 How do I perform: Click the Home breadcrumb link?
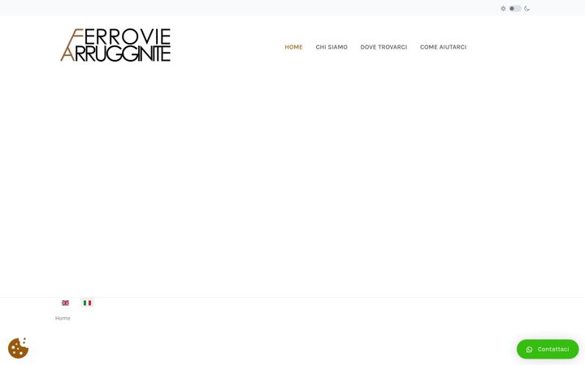[63, 318]
